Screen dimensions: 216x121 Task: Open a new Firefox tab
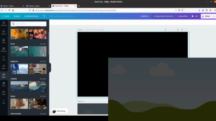(79, 6)
